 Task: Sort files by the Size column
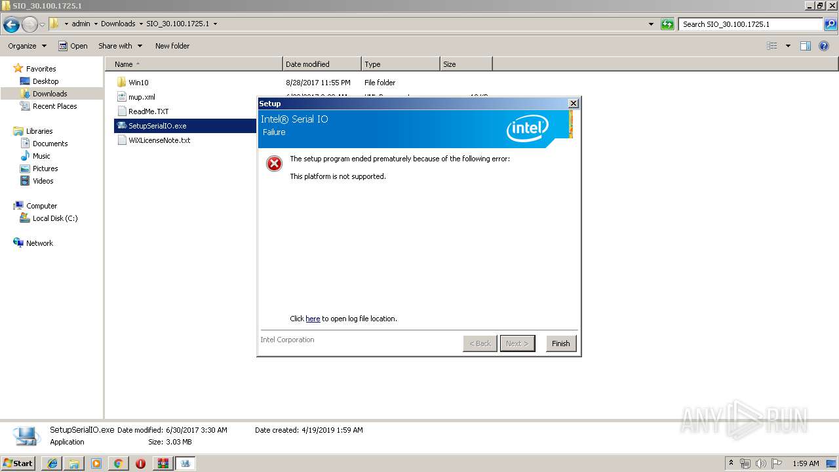tap(466, 64)
